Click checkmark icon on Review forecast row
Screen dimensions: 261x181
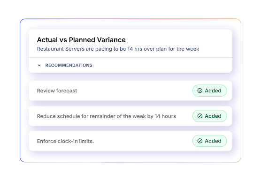[x=200, y=90]
